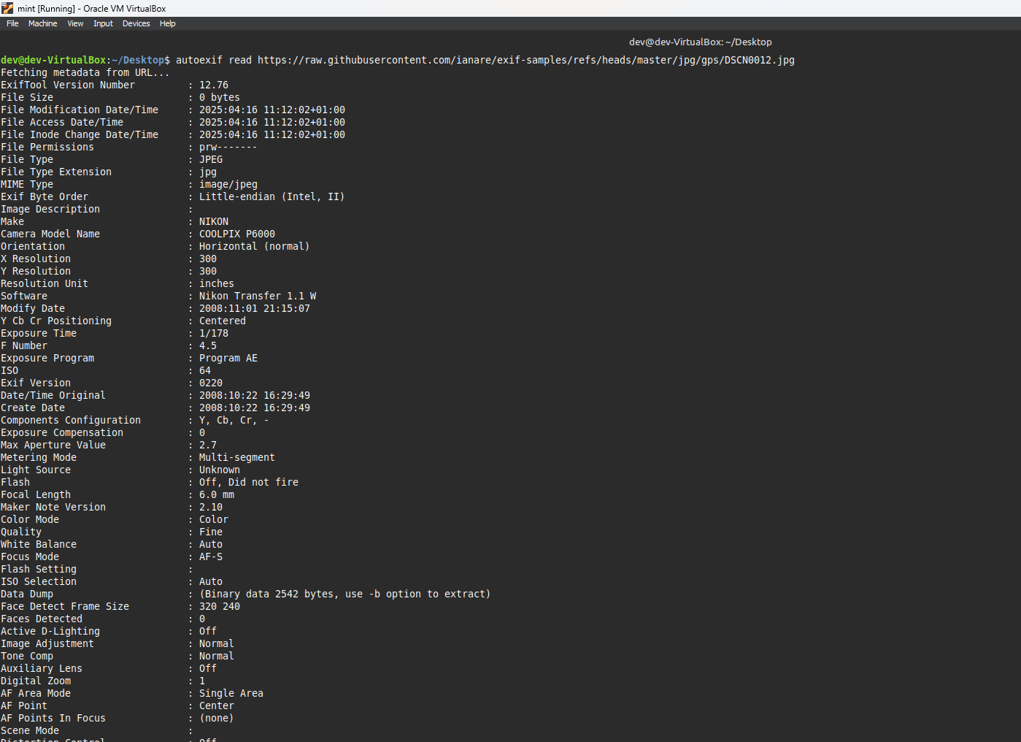This screenshot has height=742, width=1021.
Task: Click Exposure Program value 'Program AE'
Action: pyautogui.click(x=228, y=358)
